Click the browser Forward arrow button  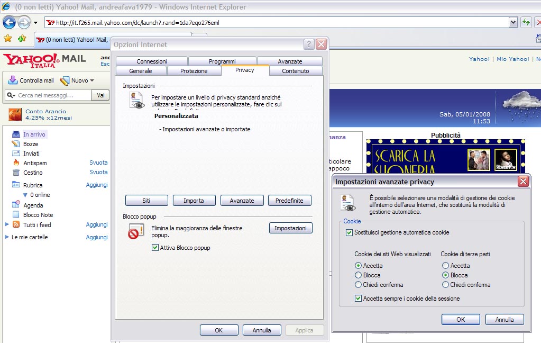pyautogui.click(x=24, y=23)
